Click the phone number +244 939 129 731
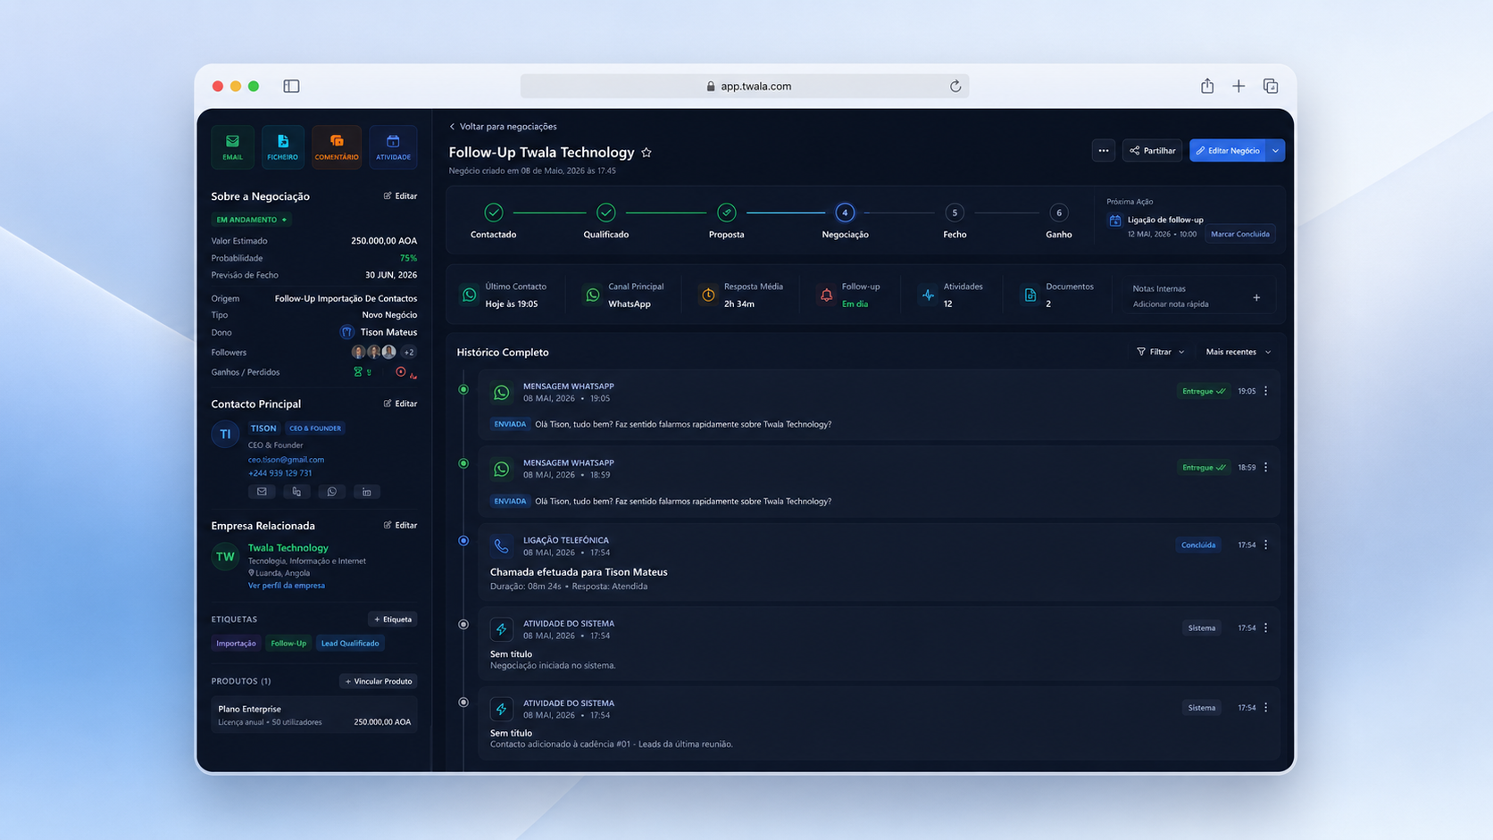 coord(279,473)
